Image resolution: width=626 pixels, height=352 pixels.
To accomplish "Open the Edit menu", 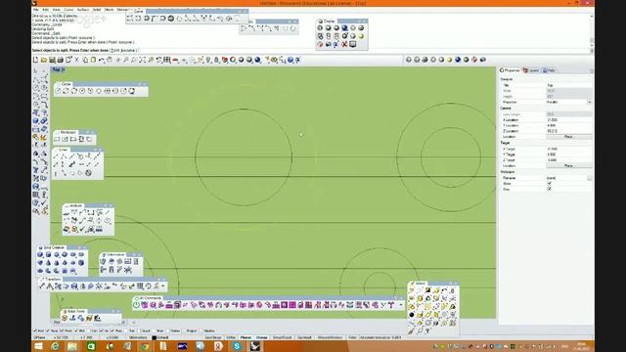I will tap(46, 10).
